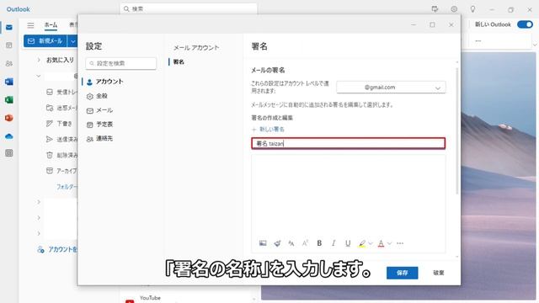Focus the signature name field
Screen dimensions: 539x303
[x=348, y=143]
